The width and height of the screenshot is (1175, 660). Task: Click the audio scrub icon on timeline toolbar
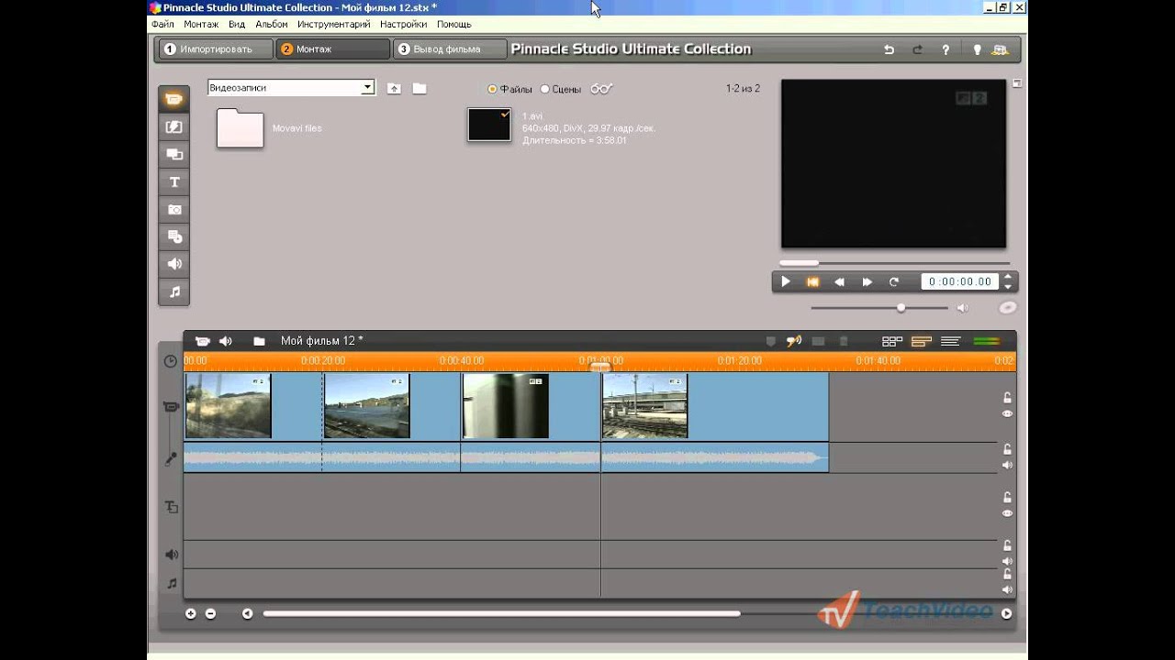click(794, 341)
